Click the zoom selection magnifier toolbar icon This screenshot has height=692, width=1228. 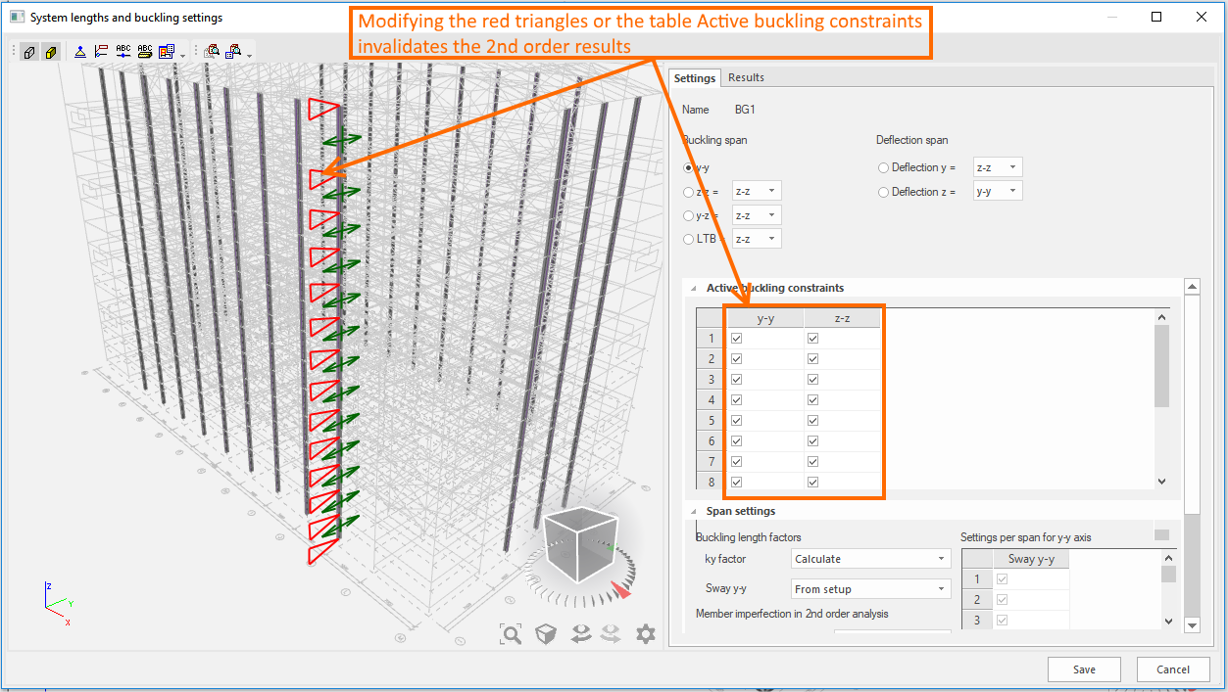point(211,52)
